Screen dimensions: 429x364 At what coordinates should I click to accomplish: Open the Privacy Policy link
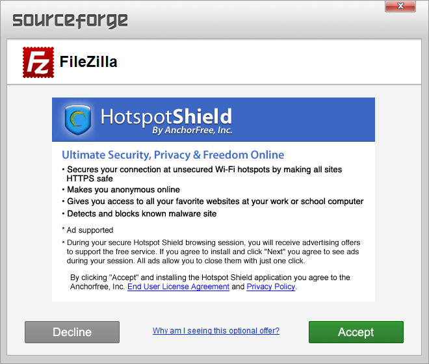coord(271,287)
